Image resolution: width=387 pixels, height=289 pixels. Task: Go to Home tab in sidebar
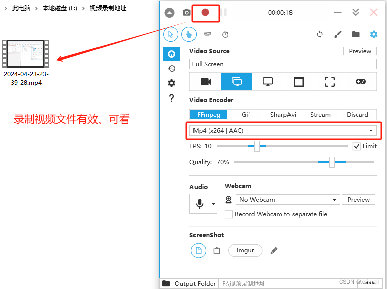[171, 54]
